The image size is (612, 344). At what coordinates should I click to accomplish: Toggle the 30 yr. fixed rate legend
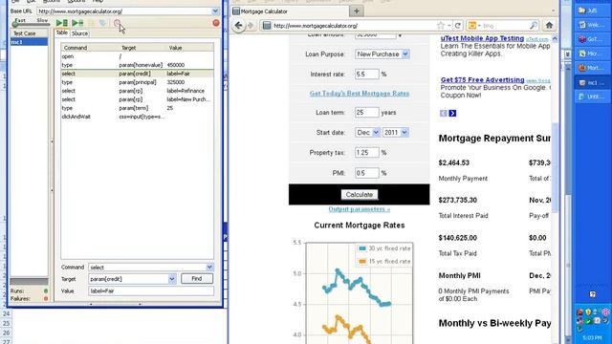[384, 248]
